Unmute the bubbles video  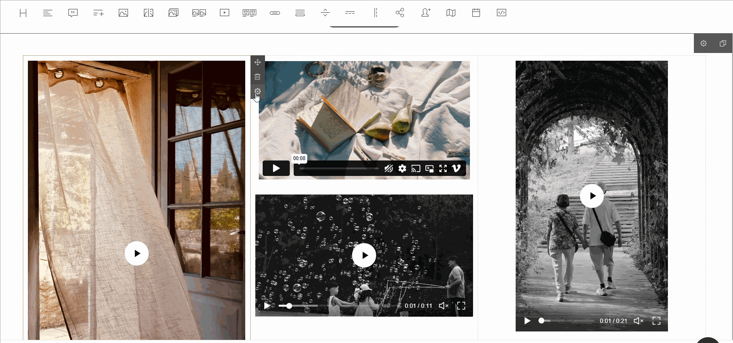point(444,306)
